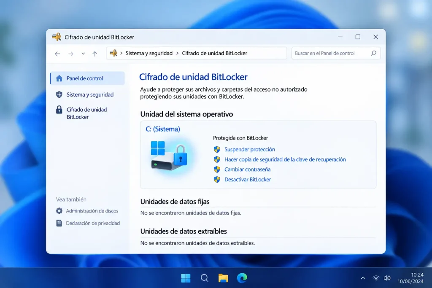Click Cambiar contraseña link
The width and height of the screenshot is (432, 288).
pos(247,170)
